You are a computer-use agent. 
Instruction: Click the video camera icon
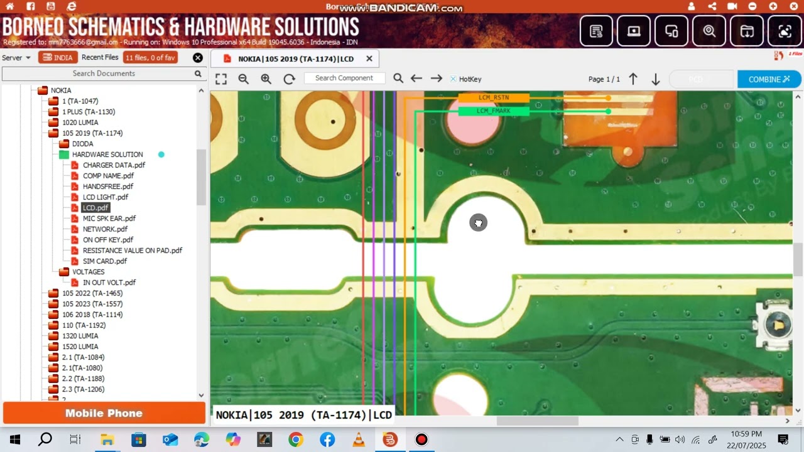pyautogui.click(x=732, y=6)
